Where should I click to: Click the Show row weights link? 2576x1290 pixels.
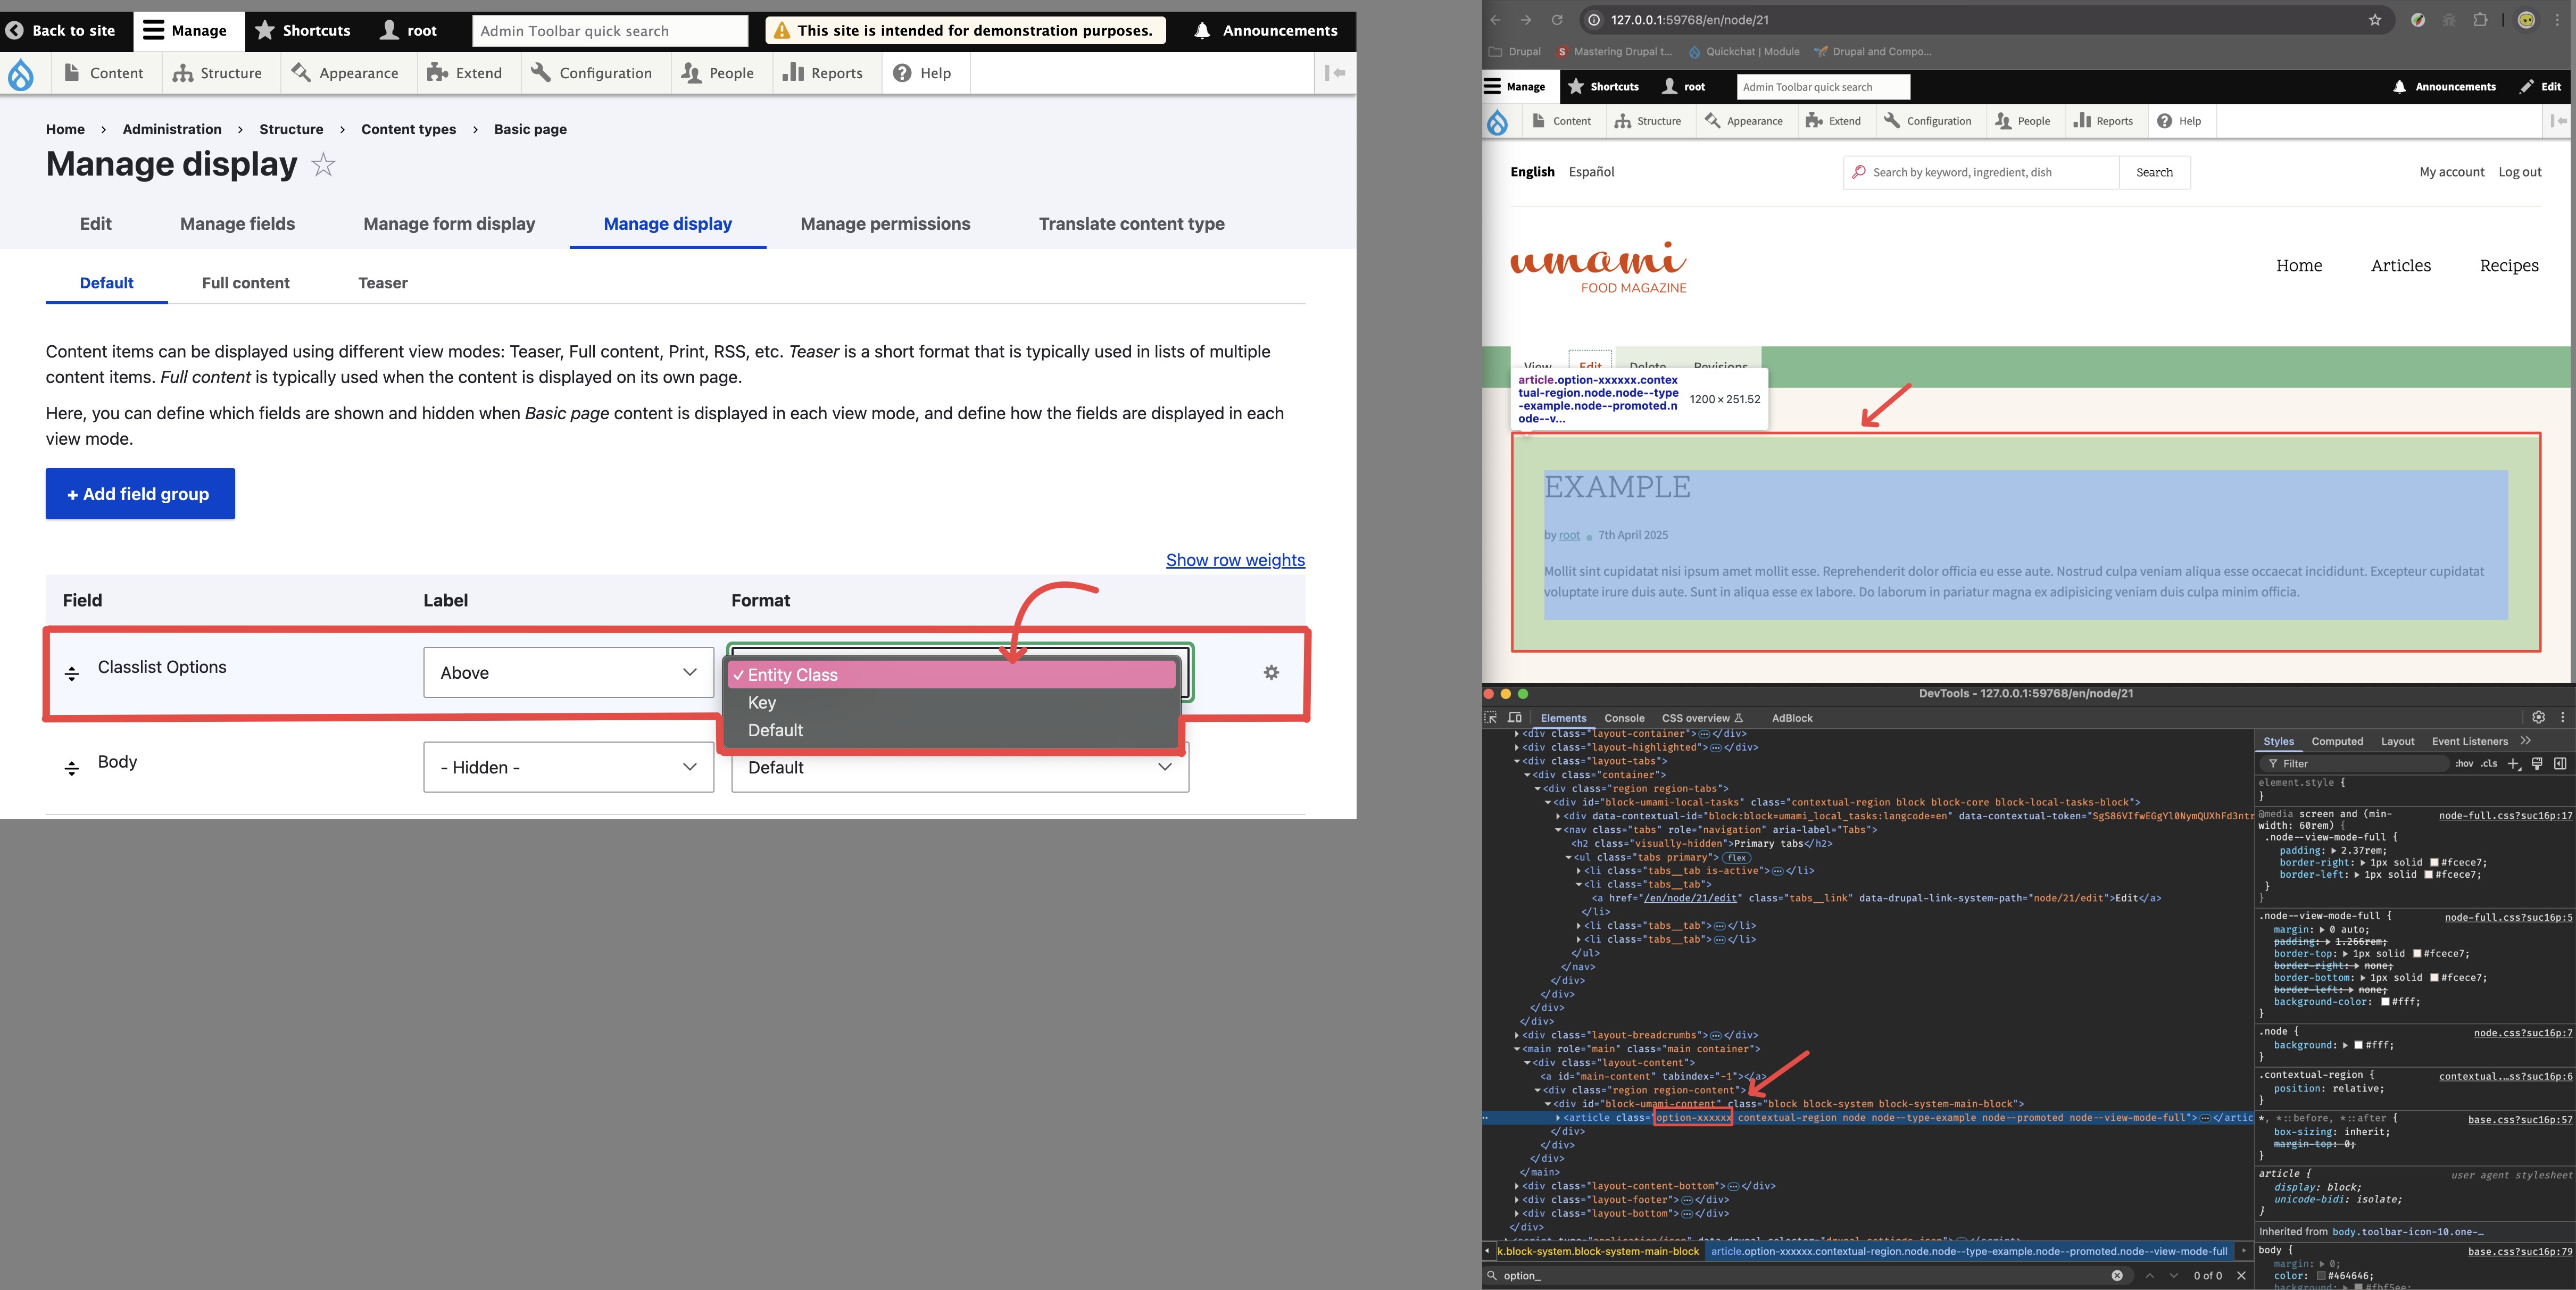point(1235,560)
